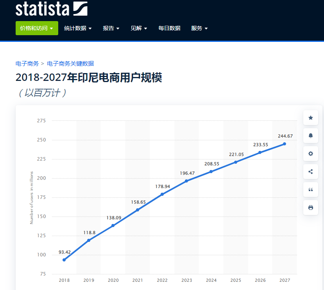Screen dimensions: 324x290
Task: Open the 见解 menu
Action: pos(139,28)
